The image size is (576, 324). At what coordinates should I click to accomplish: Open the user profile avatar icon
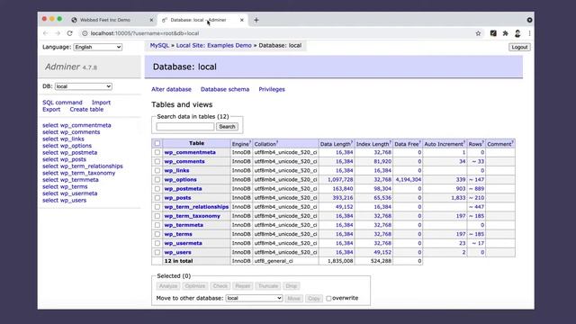click(x=517, y=33)
